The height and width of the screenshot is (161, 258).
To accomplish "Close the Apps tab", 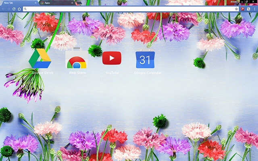I will pyautogui.click(x=72, y=3).
